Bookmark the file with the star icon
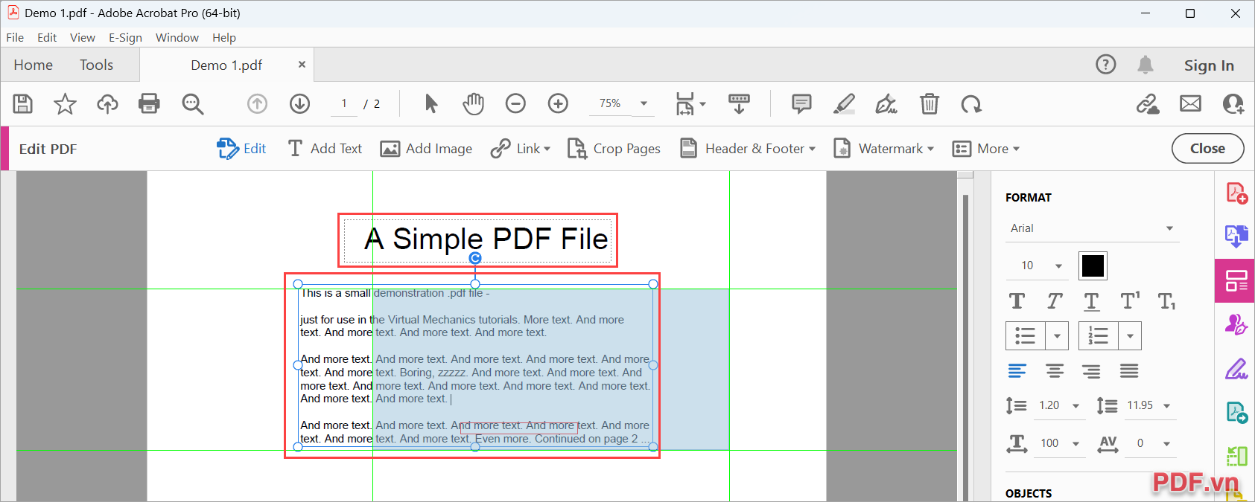Viewport: 1255px width, 502px height. (x=66, y=104)
